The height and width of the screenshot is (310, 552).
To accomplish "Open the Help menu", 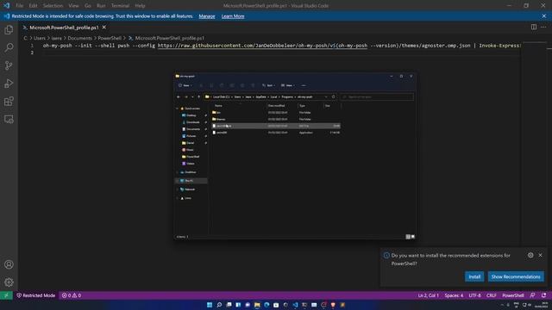I will 140,6.
